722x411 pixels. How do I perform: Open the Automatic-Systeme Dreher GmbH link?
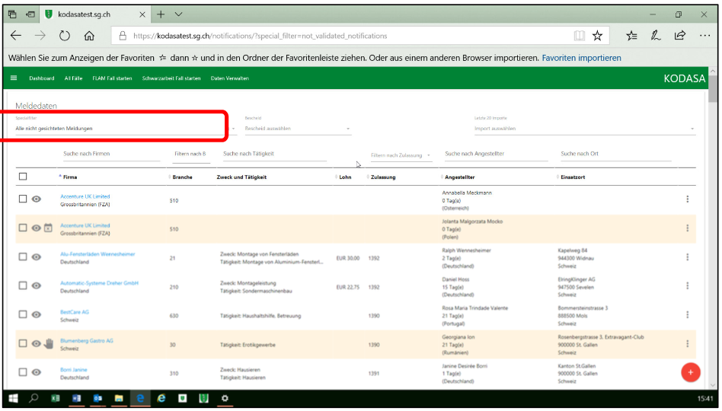[x=99, y=283]
